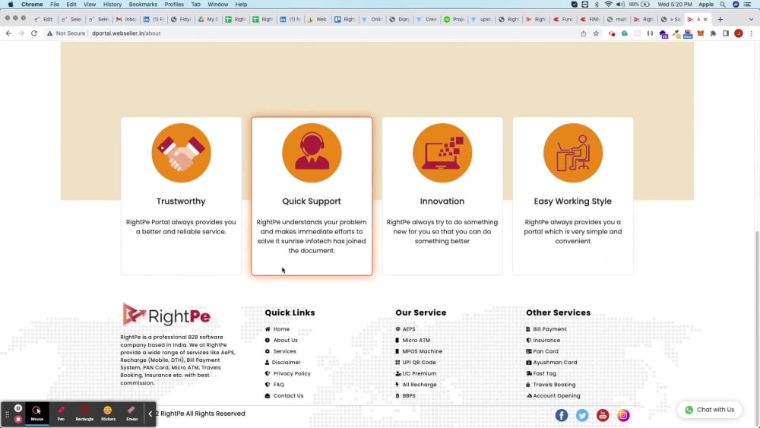Select the Mouse pointer tool
Viewport: 760px width, 428px height.
point(36,414)
